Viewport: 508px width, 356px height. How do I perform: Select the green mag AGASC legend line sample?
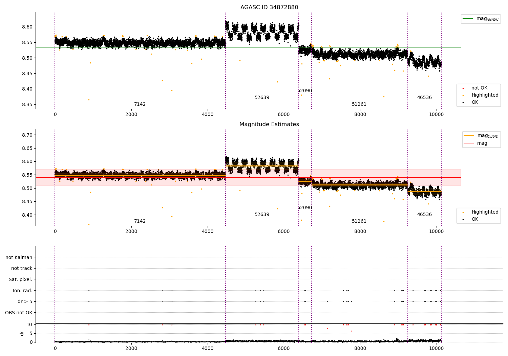coord(468,19)
